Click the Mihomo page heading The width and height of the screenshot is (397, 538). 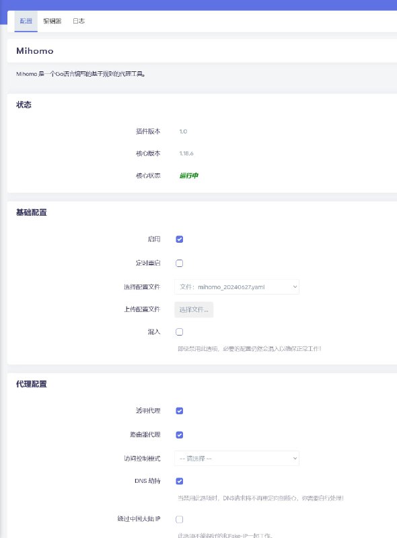[35, 51]
